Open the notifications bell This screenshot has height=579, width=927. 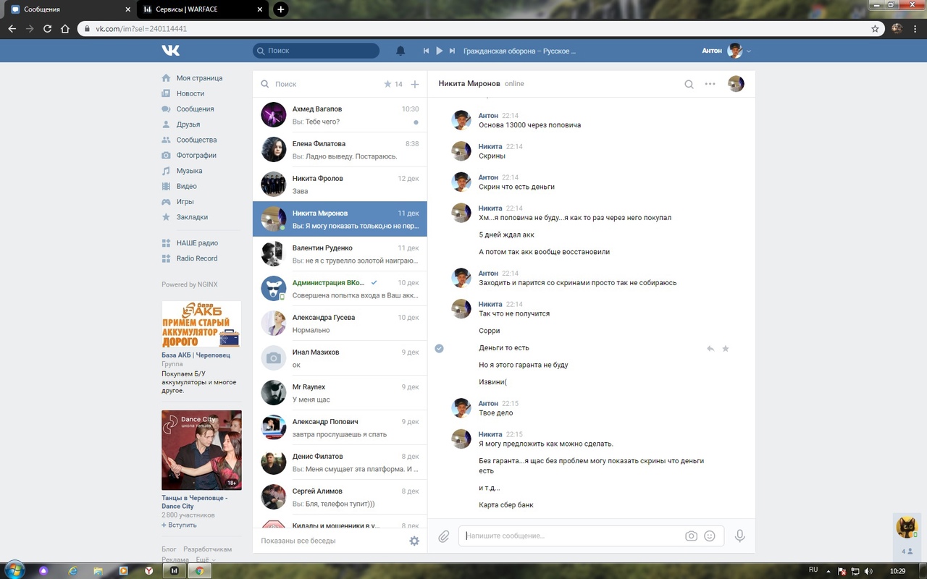(400, 51)
